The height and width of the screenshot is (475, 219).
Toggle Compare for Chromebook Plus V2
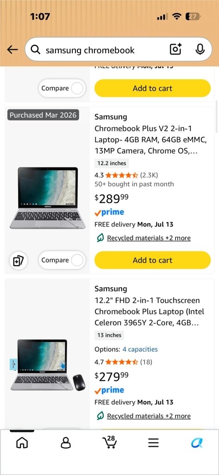pyautogui.click(x=62, y=260)
